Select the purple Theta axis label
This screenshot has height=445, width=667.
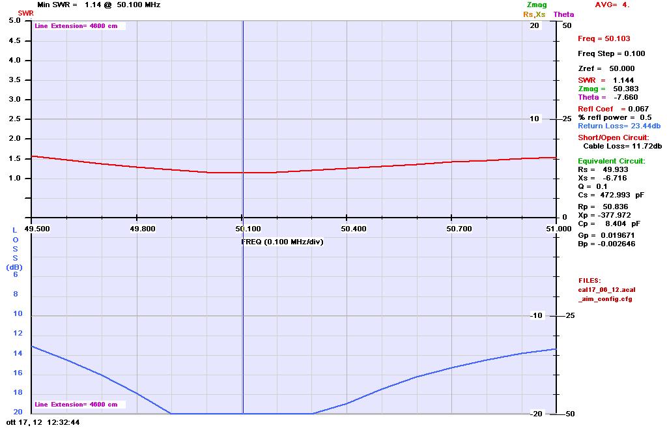[563, 14]
